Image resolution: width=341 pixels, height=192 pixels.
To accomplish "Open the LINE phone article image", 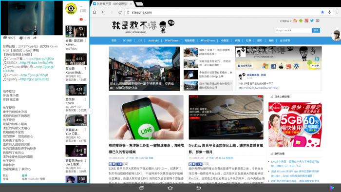I will click(146, 117).
